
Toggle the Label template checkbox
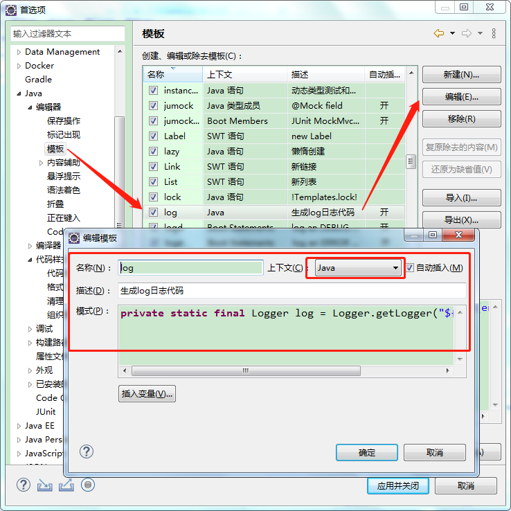(153, 136)
